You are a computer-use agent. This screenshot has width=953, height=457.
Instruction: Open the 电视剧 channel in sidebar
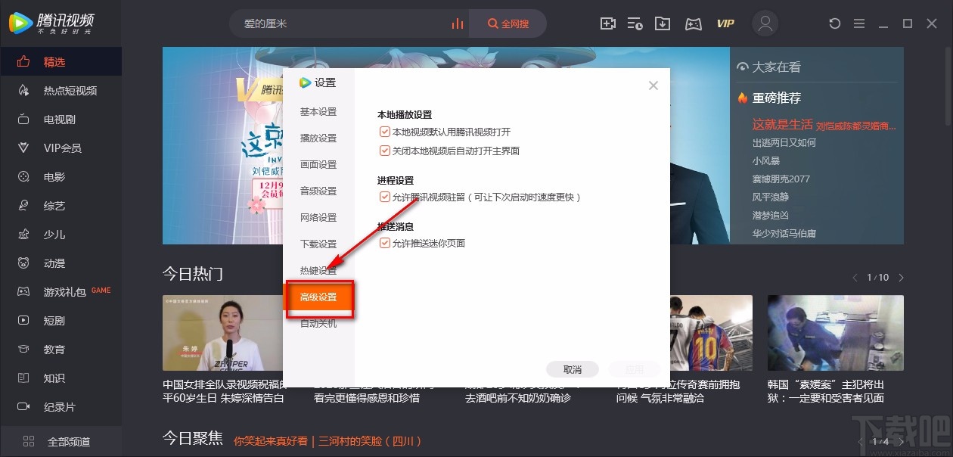click(57, 119)
